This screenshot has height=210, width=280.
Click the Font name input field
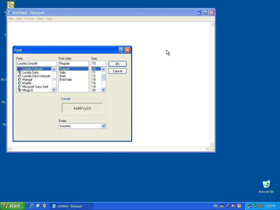click(x=36, y=63)
